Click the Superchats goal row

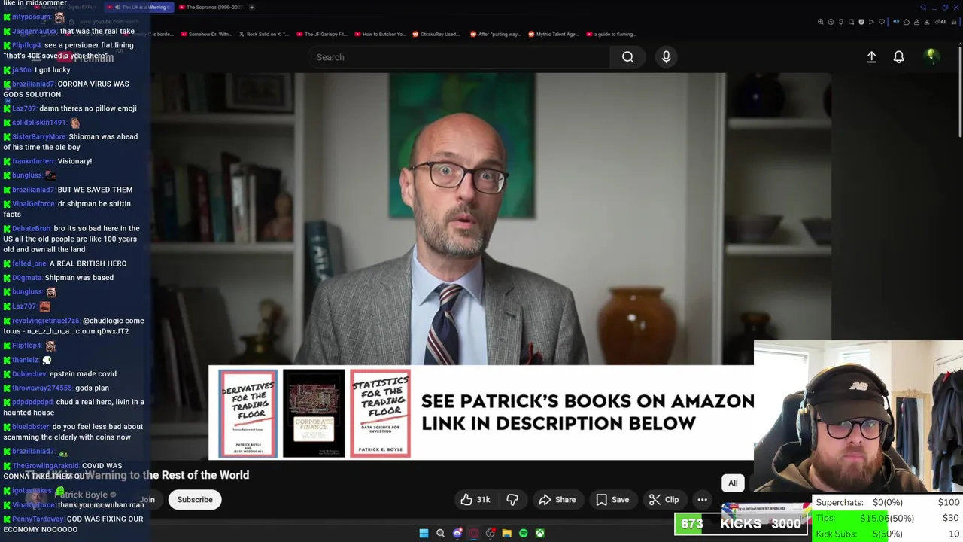(x=887, y=502)
